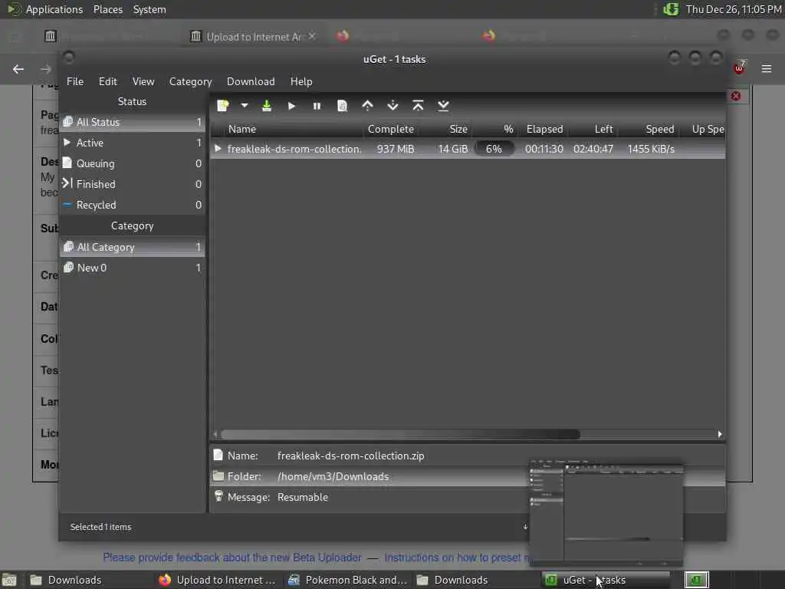Open the Download menu in uGet
The height and width of the screenshot is (589, 785).
tap(251, 81)
